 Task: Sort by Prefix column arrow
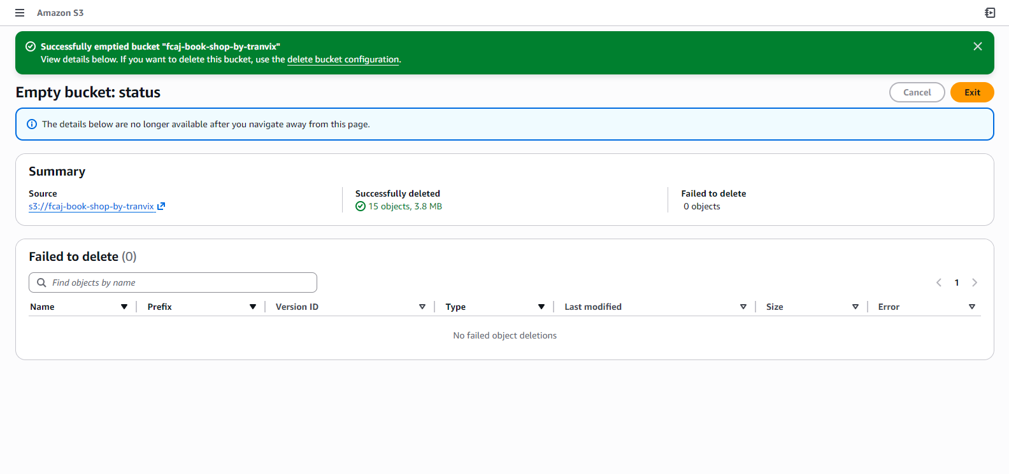click(253, 307)
